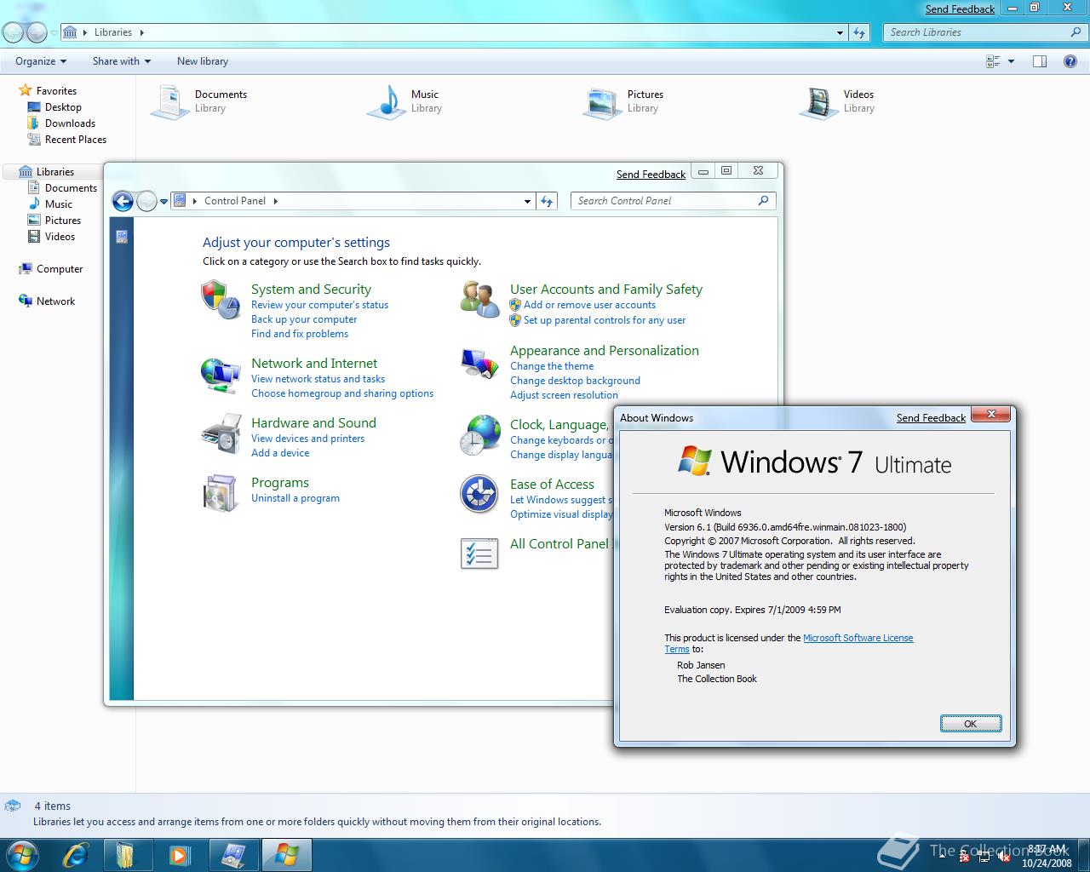Click OK in About Windows dialog
The image size is (1090, 872).
[x=971, y=724]
